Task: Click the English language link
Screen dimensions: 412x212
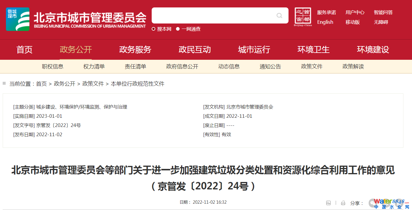Action: coord(325,22)
